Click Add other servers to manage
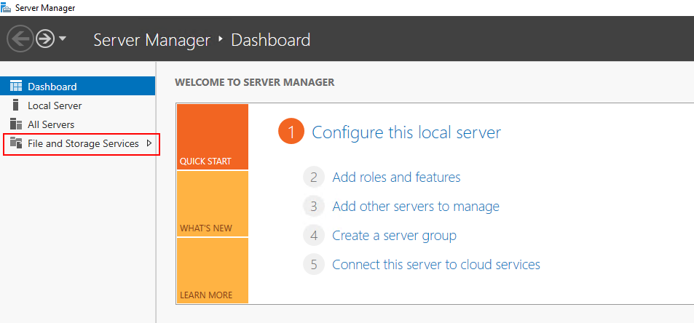Viewport: 694px width, 323px height. tap(416, 207)
